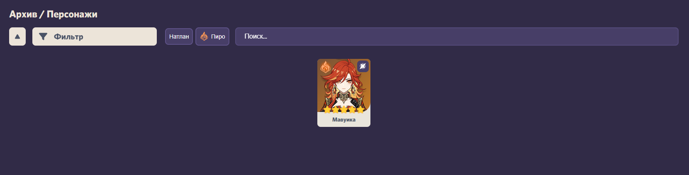Click the funnel icon in Фильтр
The width and height of the screenshot is (689, 175).
coord(43,36)
